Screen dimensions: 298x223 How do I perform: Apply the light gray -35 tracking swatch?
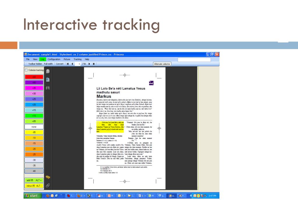[x=34, y=165]
